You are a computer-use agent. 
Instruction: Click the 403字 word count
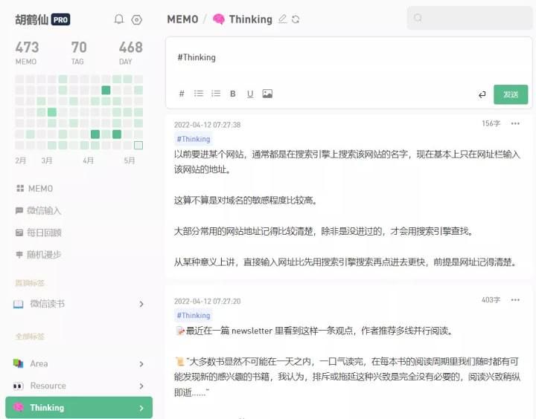(x=491, y=300)
